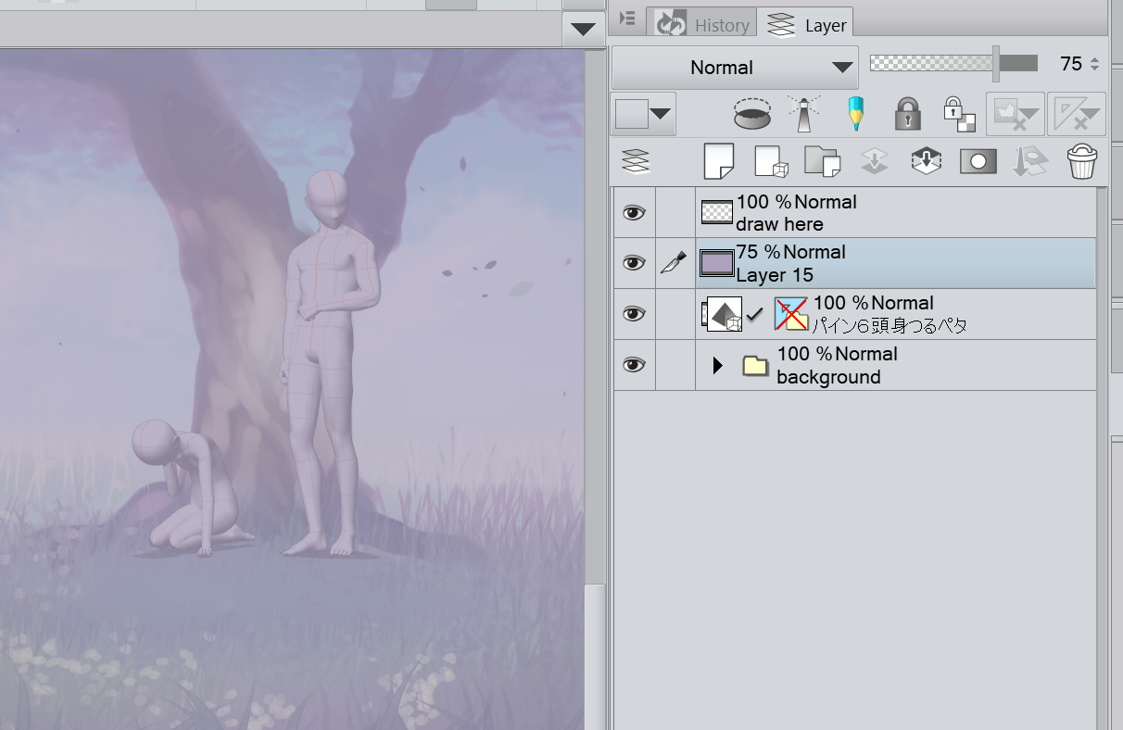Switch to the Layer tab
The height and width of the screenshot is (730, 1123).
[x=805, y=24]
